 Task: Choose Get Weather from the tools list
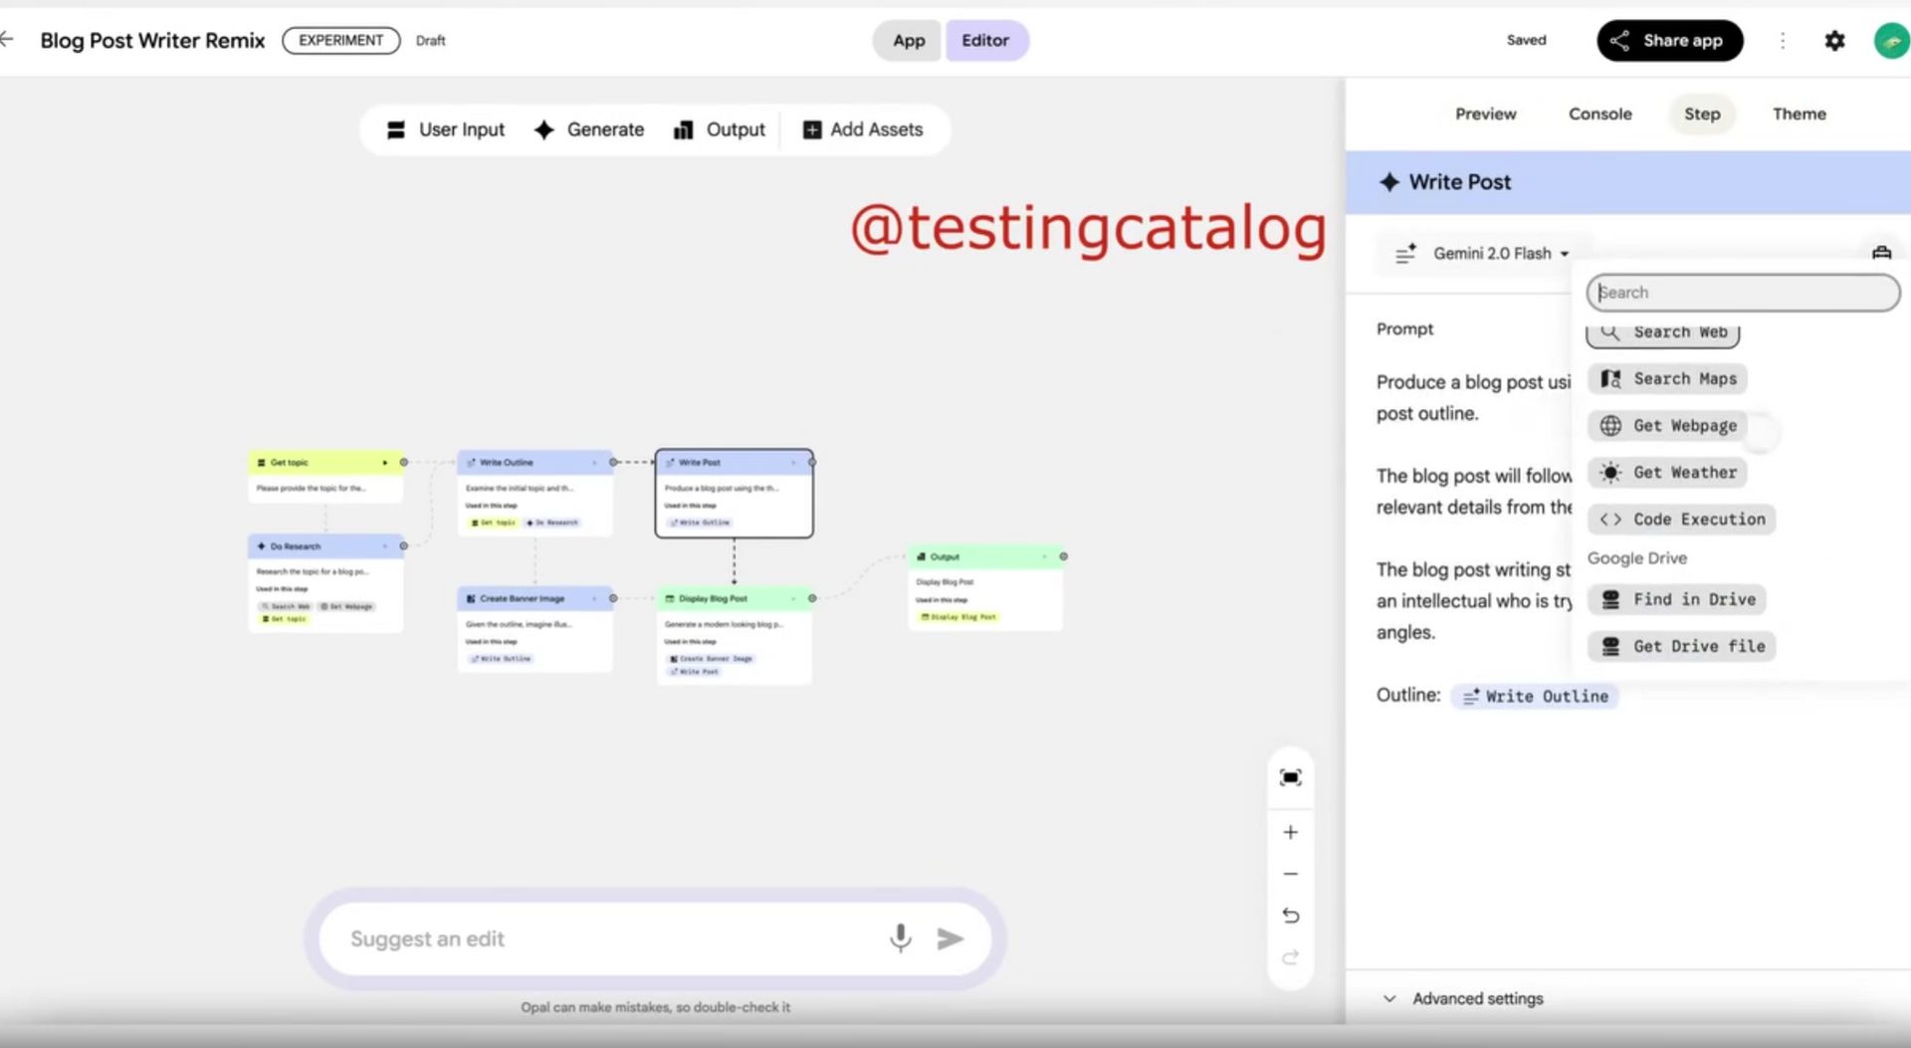[x=1667, y=473]
